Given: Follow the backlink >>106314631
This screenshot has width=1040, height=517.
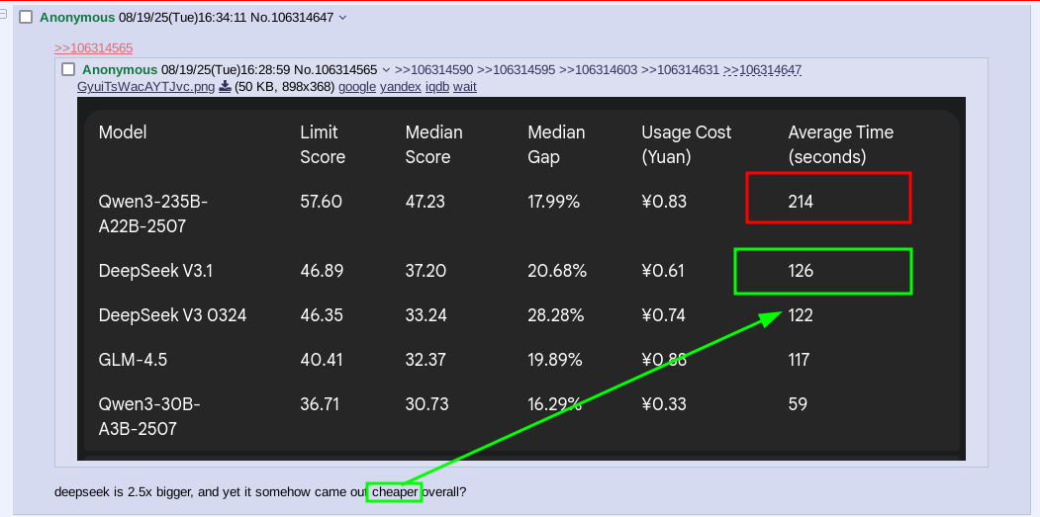Looking at the screenshot, I should tap(681, 69).
